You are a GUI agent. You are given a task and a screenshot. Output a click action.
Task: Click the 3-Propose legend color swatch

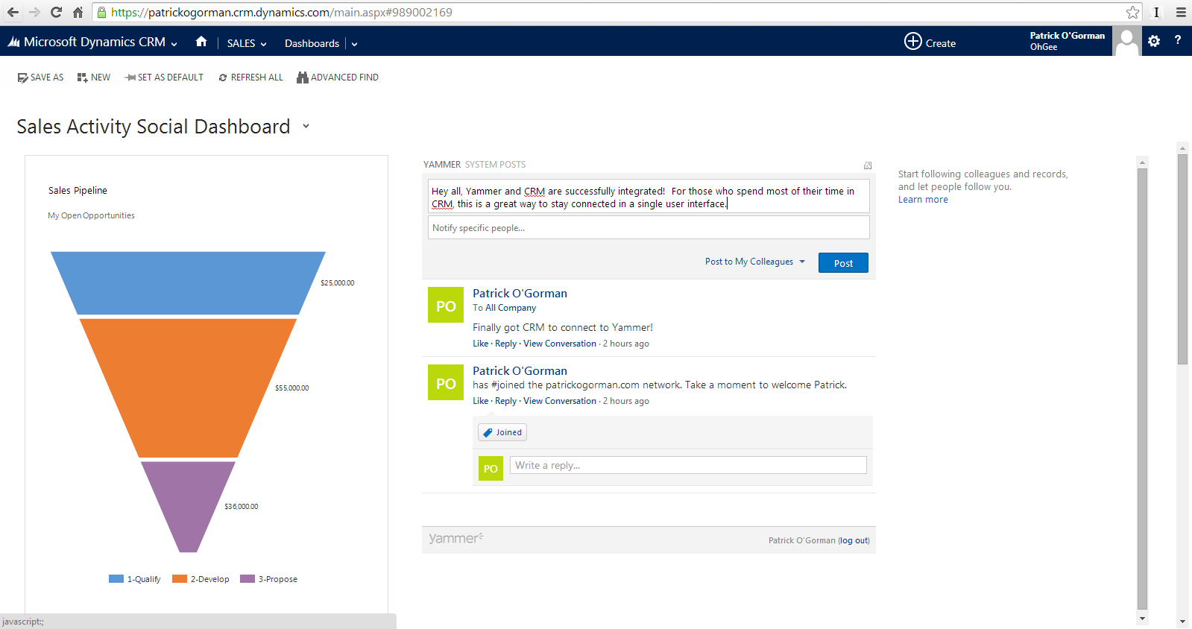pyautogui.click(x=247, y=579)
